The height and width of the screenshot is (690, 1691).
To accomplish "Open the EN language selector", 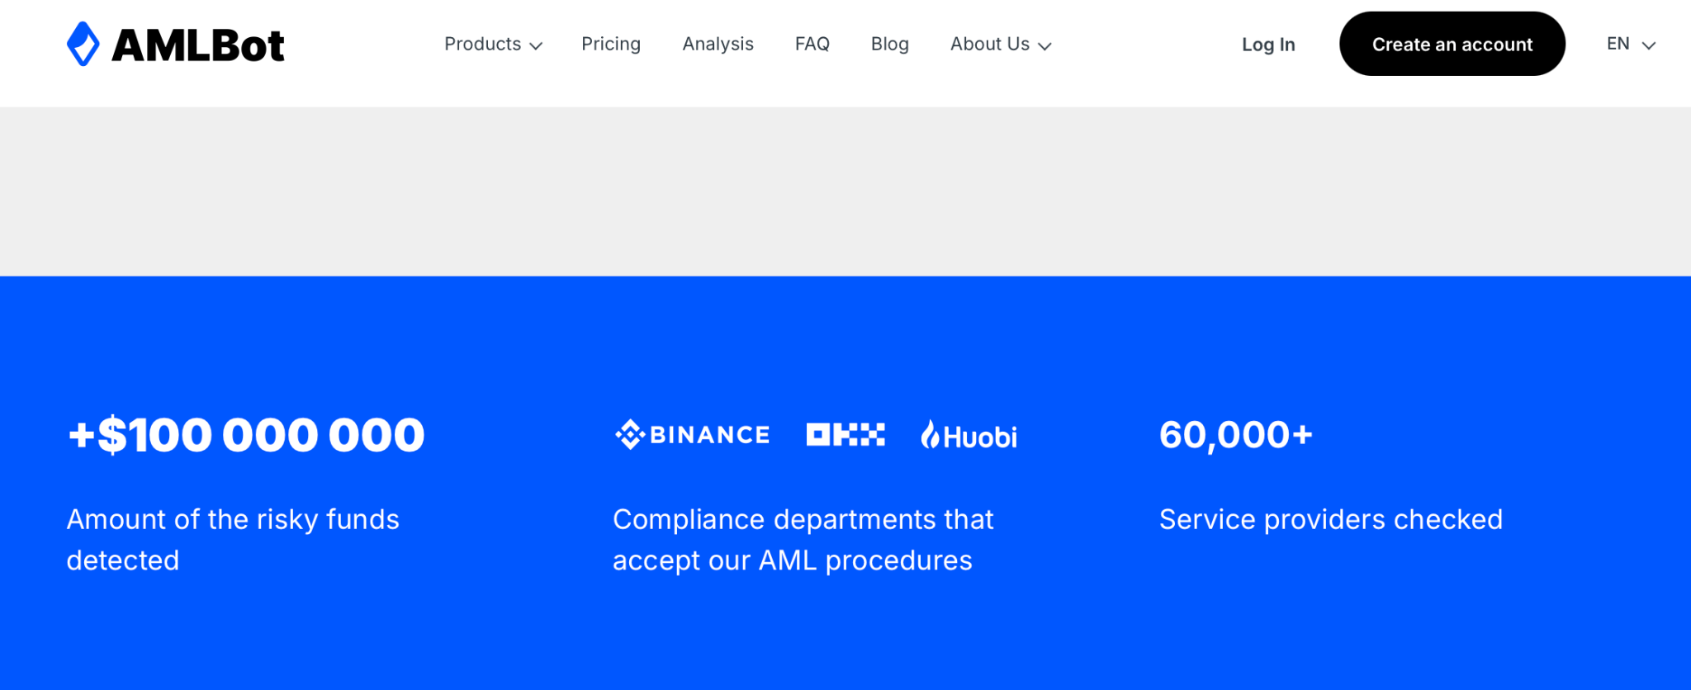I will [1631, 44].
